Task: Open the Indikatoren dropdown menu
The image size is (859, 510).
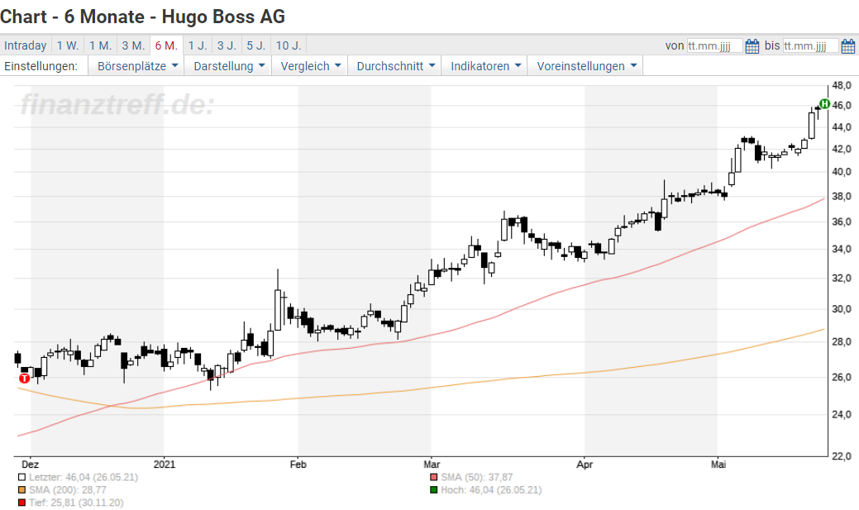Action: 485,66
